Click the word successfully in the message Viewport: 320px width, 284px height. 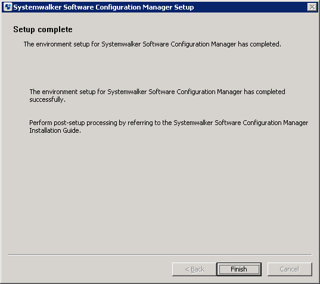click(x=47, y=99)
